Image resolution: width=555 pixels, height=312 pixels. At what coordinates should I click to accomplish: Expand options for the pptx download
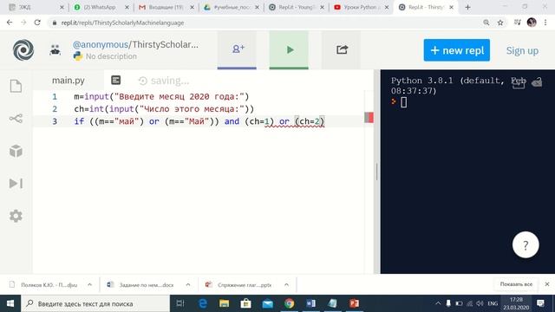(286, 284)
